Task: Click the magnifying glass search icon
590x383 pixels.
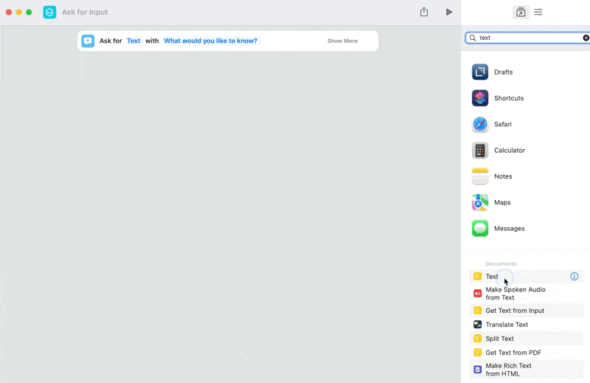Action: click(x=473, y=38)
